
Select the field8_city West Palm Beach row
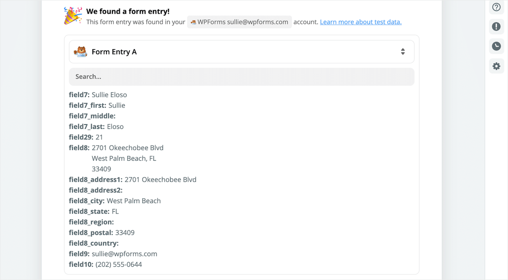[115, 201]
